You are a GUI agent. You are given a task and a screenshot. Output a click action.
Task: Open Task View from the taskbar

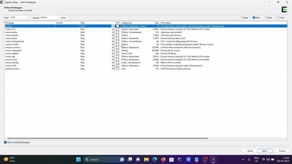click(x=130, y=159)
